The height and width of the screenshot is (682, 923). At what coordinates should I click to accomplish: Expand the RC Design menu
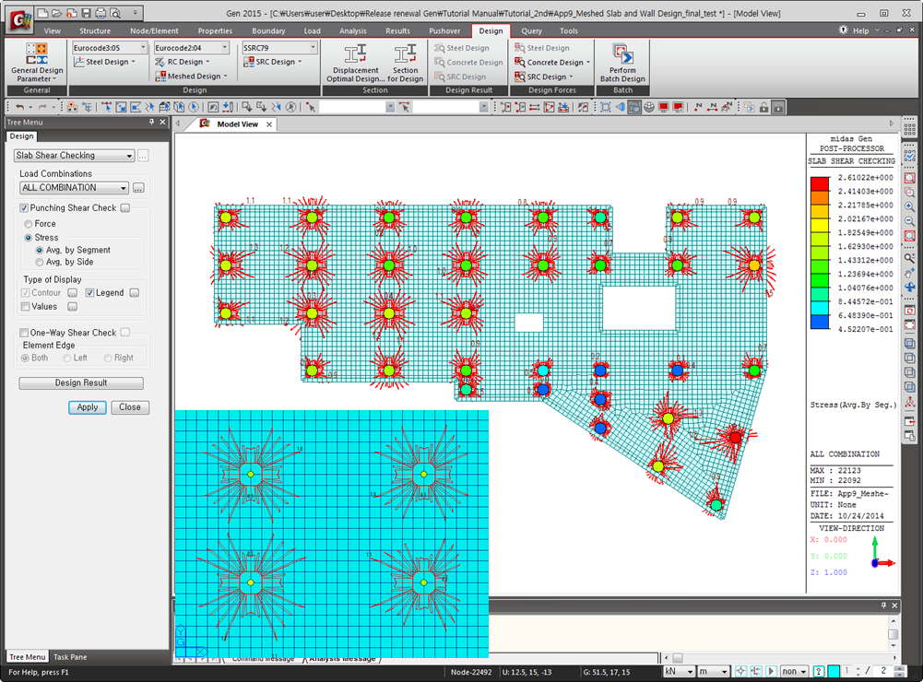pos(183,62)
